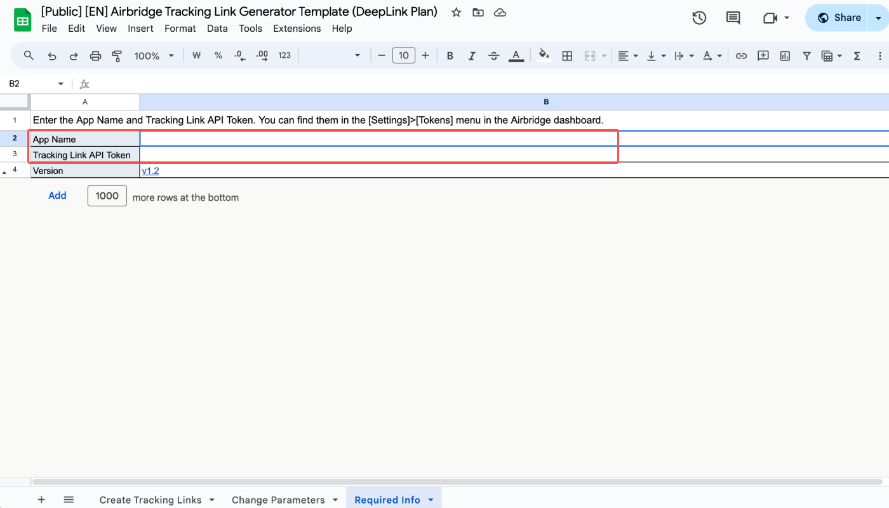Undo the last action
Screen dimensions: 889x508
[x=52, y=56]
